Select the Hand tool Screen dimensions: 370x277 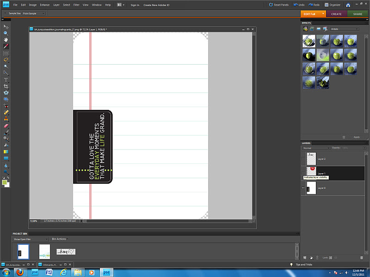point(6,40)
